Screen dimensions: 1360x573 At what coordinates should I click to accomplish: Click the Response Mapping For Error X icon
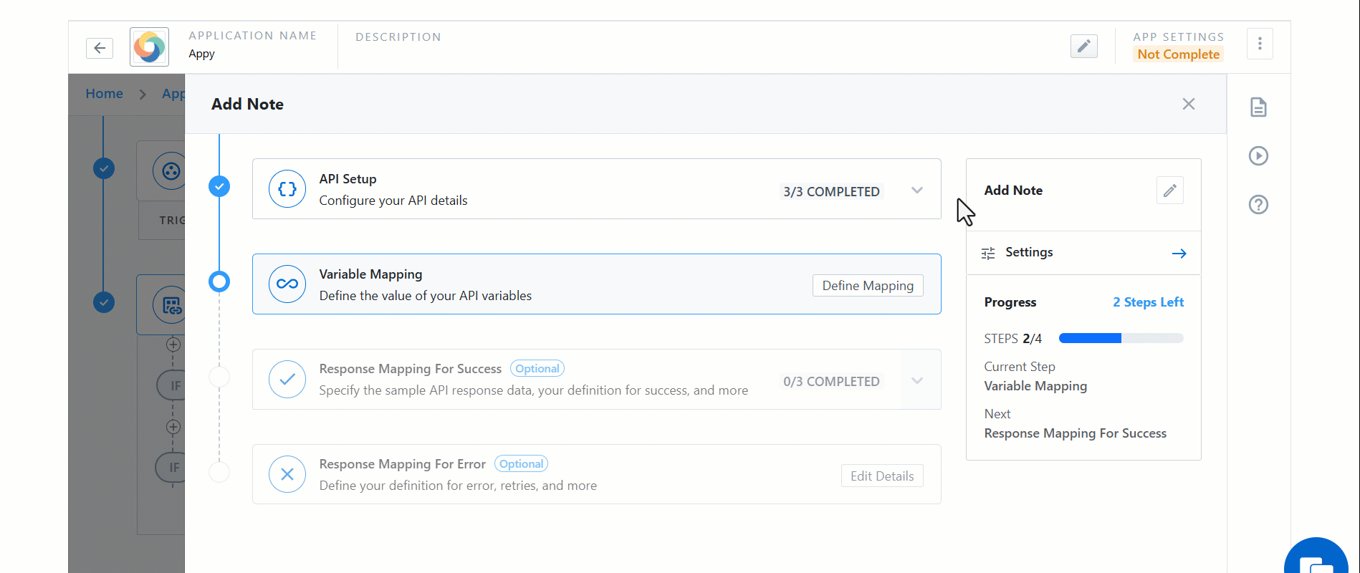(287, 474)
